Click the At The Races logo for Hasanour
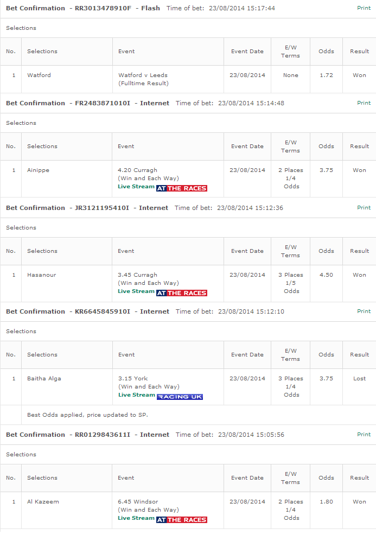Screen dimensions: 376x535 tap(182, 293)
